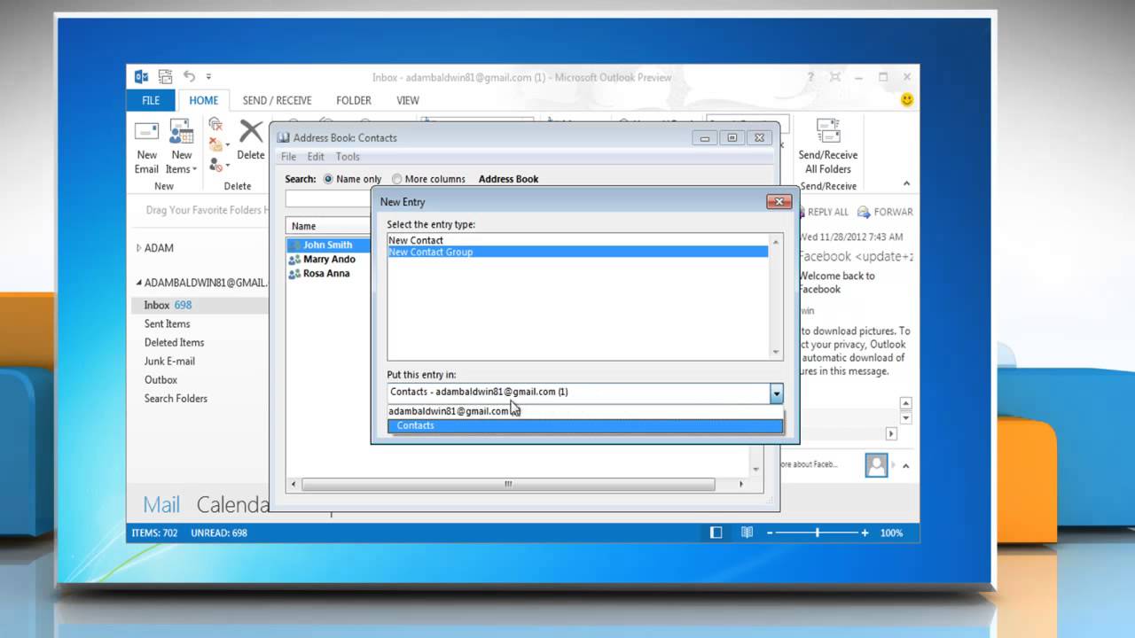Click the Outlook Help question mark icon

tap(810, 77)
